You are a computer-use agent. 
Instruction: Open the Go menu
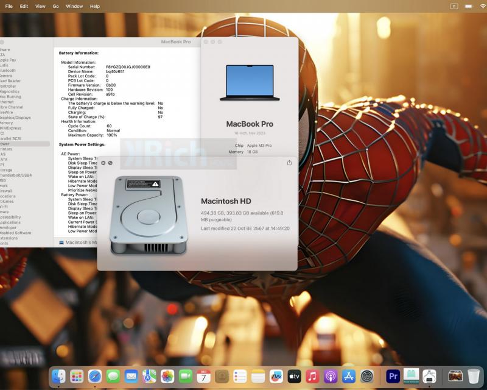click(x=55, y=6)
